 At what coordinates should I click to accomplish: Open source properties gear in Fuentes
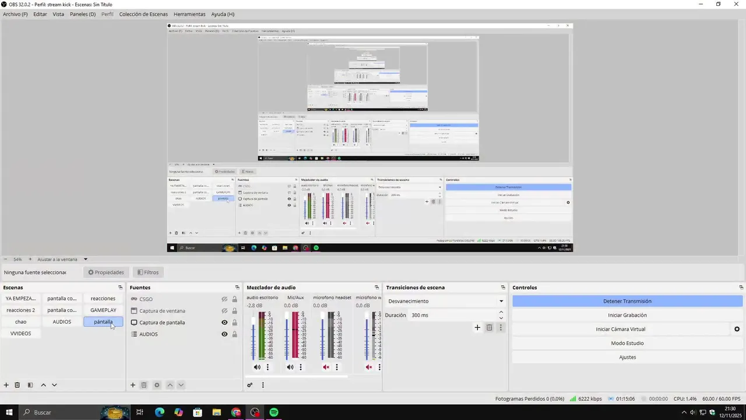tap(157, 385)
